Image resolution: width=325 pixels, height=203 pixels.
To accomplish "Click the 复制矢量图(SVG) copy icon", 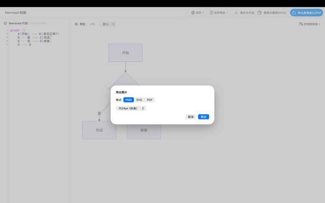I will (260, 13).
